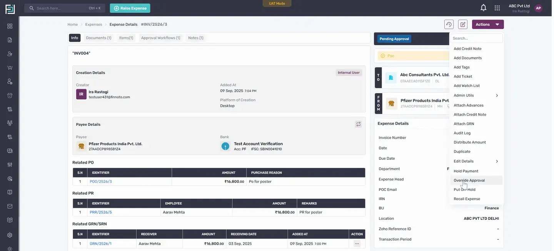The height and width of the screenshot is (251, 554).
Task: Select Distribute Amount option
Action: (x=476, y=142)
